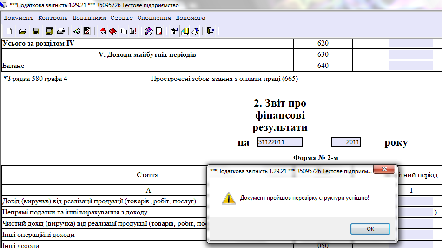Open the Довідники menu
Screen dimensions: 442x248
click(89, 18)
